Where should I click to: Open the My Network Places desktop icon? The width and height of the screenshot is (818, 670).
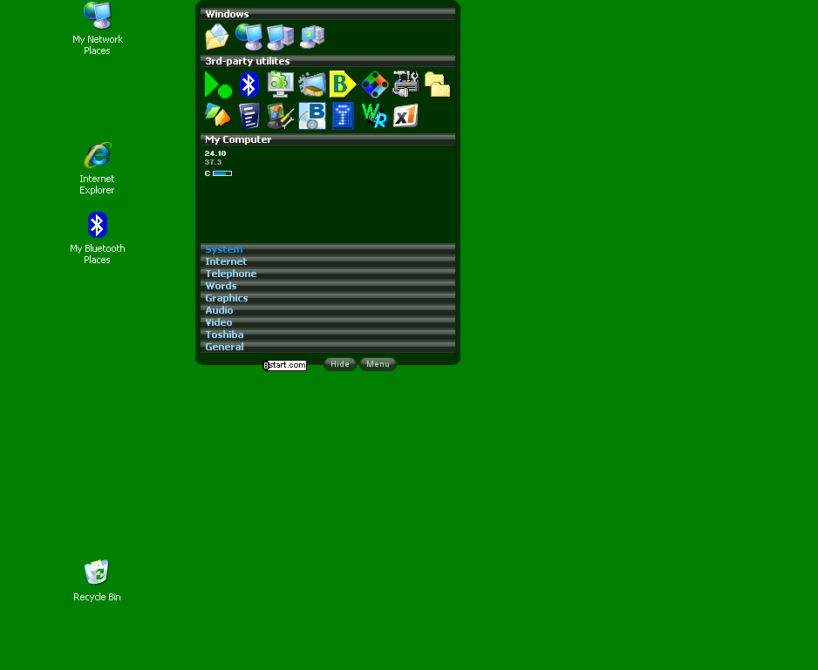[97, 30]
